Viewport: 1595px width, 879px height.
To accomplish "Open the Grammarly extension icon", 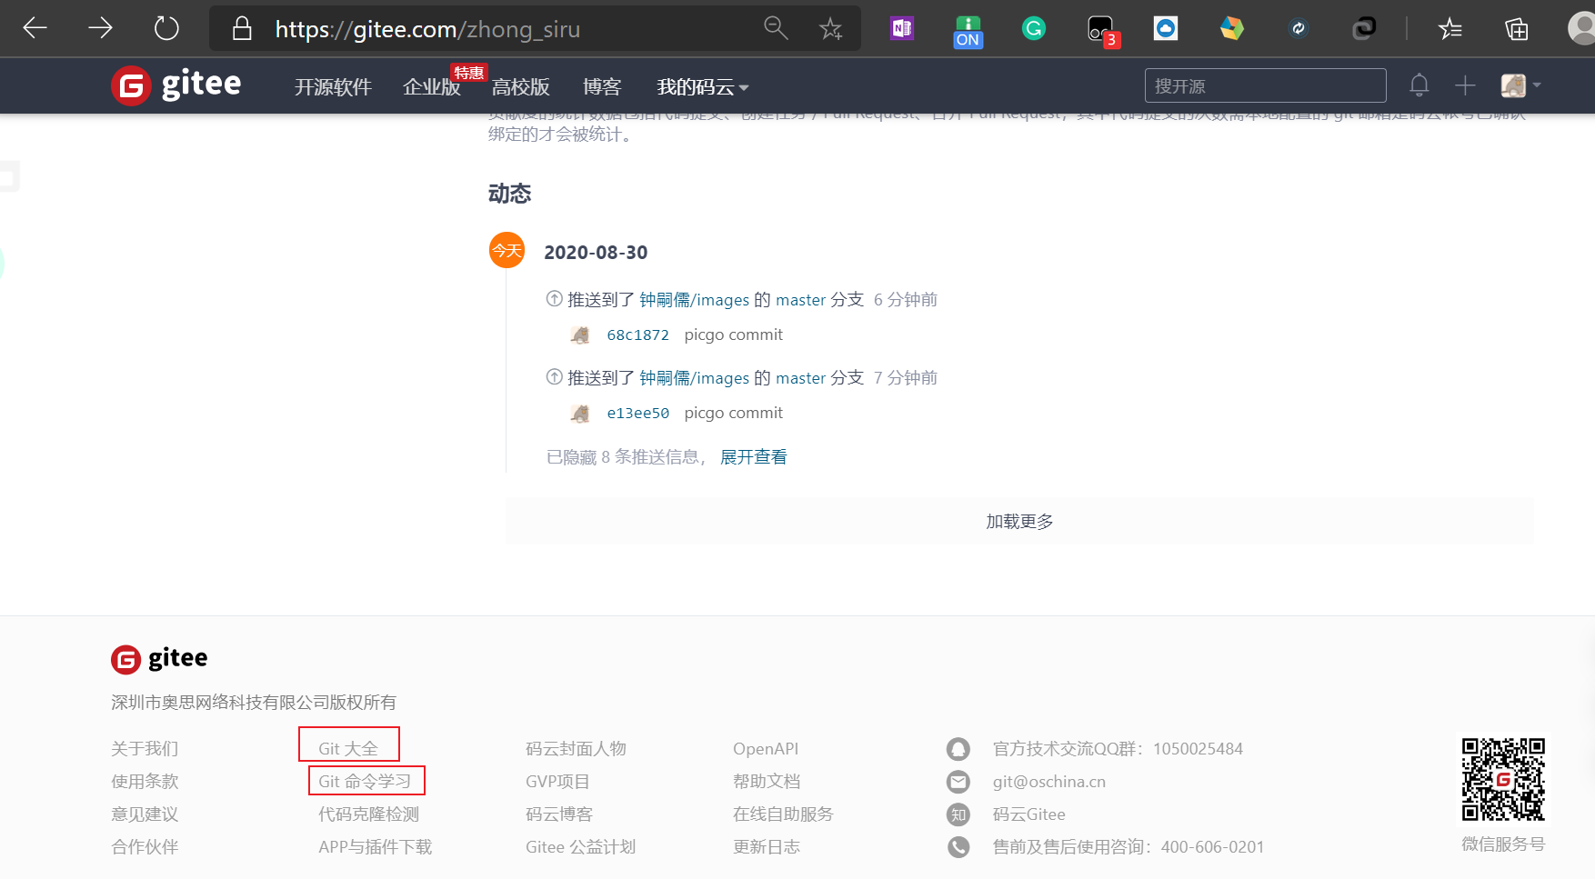I will click(1033, 28).
